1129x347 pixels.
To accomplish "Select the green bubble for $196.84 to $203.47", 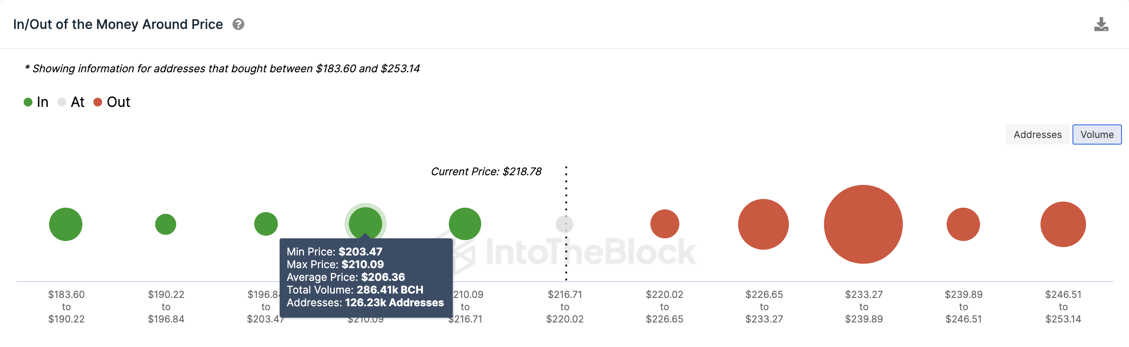I will (266, 224).
